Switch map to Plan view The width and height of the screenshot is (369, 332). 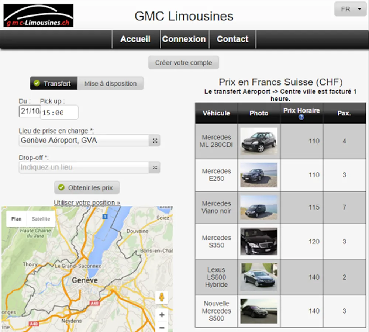16,219
